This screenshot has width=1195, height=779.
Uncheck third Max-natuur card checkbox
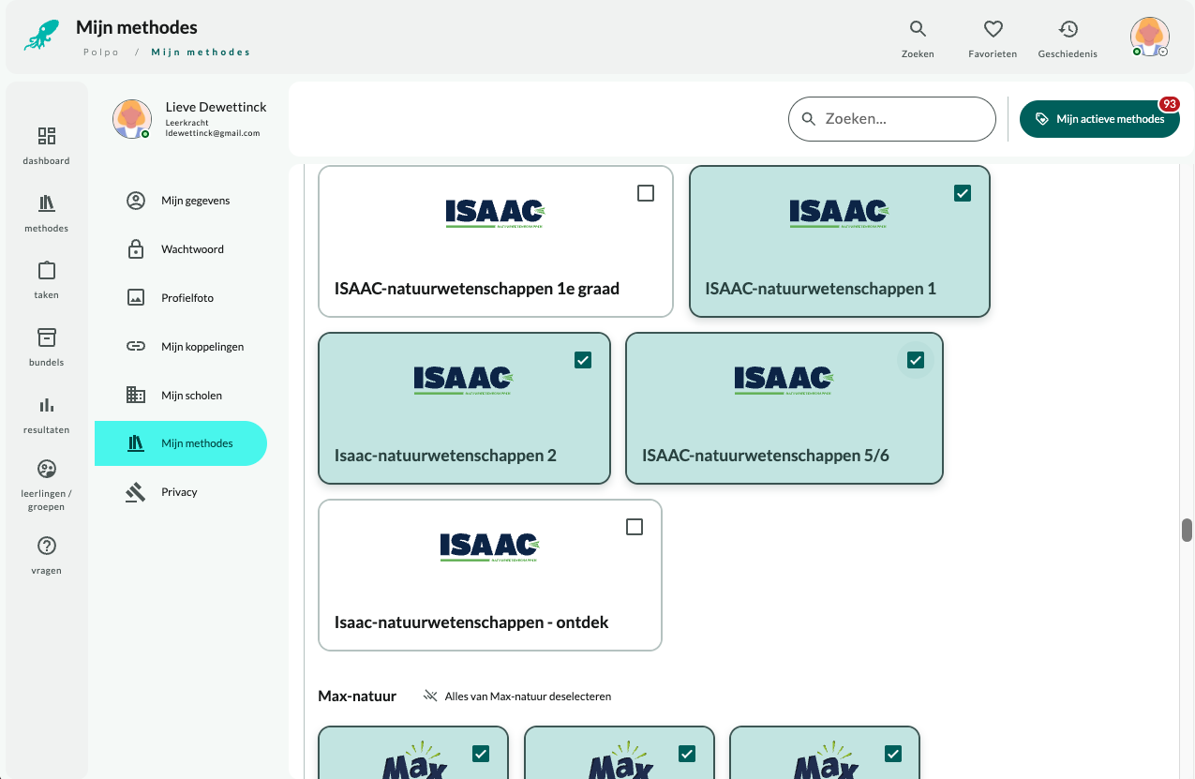pyautogui.click(x=892, y=754)
